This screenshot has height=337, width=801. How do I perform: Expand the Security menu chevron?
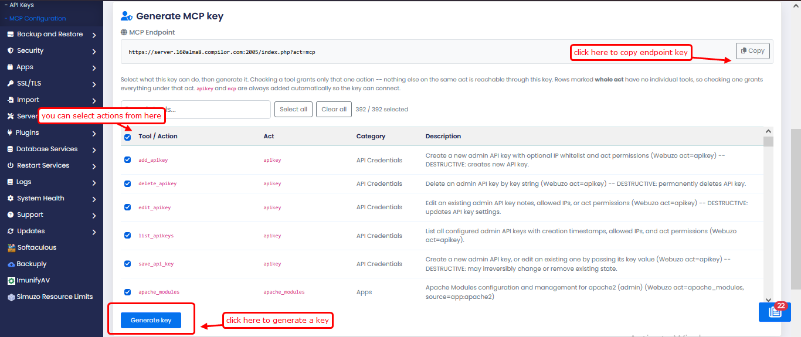(94, 52)
